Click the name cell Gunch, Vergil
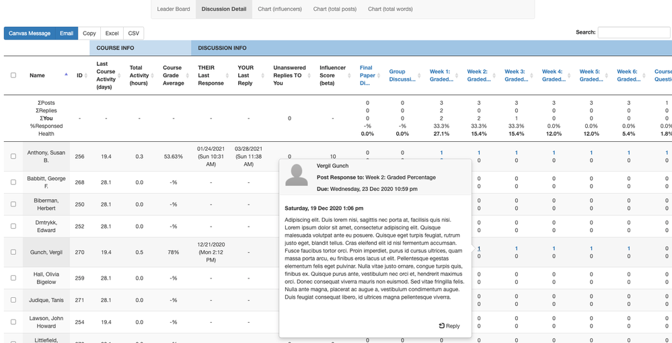The width and height of the screenshot is (672, 343). tap(45, 252)
